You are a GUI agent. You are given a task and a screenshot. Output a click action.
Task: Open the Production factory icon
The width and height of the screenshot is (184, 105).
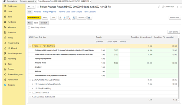(5, 33)
